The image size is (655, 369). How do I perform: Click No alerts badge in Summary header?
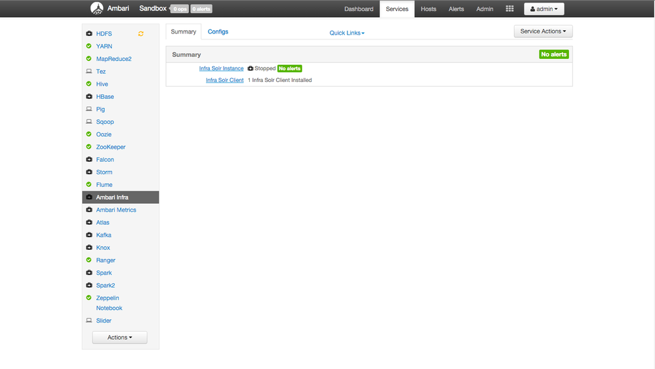tap(554, 54)
